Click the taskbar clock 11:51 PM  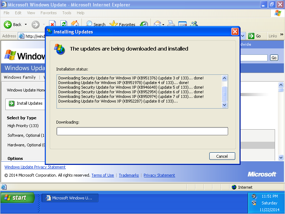(270, 196)
